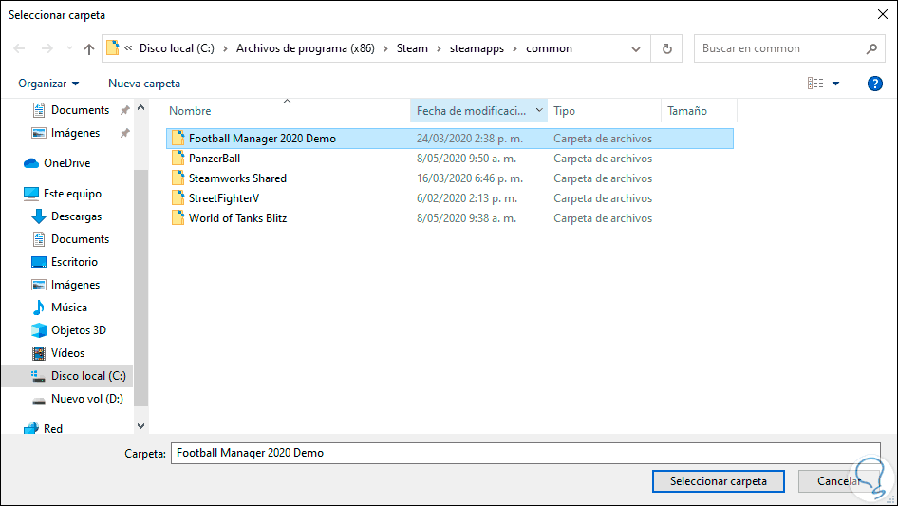Click the StreetFighterV folder name
Viewport: 898px width, 506px height.
pyautogui.click(x=224, y=198)
